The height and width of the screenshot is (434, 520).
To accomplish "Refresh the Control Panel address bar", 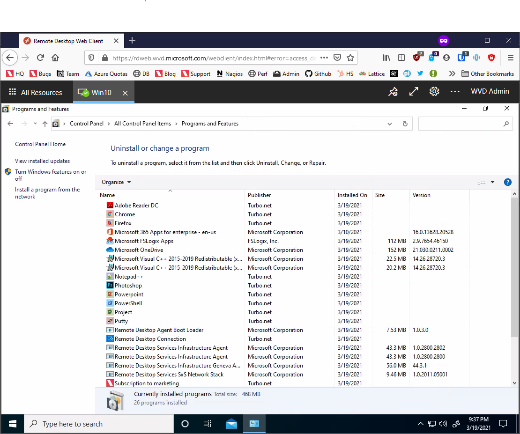I will pyautogui.click(x=405, y=124).
